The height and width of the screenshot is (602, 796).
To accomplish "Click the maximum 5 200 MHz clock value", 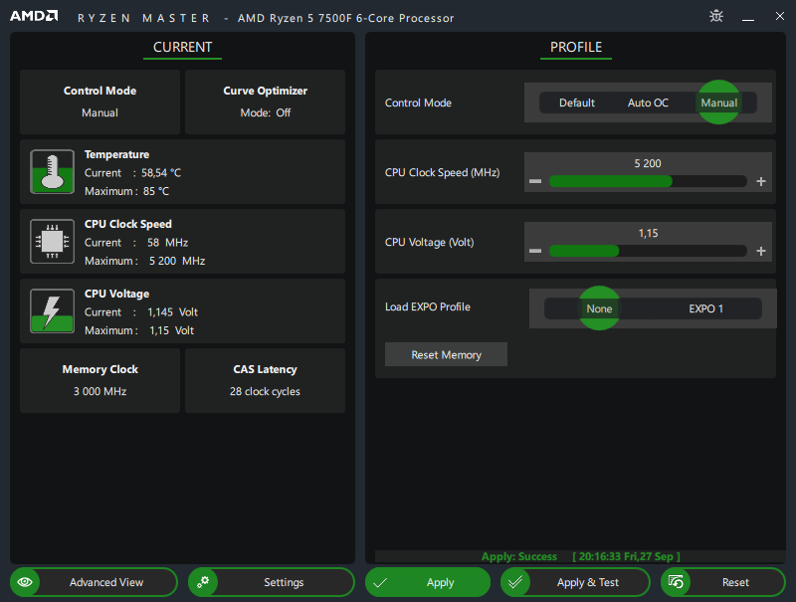I will (x=177, y=261).
